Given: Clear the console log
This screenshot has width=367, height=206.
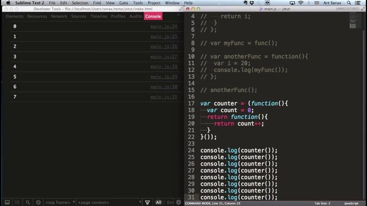Looking at the screenshot, I should click(x=38, y=202).
